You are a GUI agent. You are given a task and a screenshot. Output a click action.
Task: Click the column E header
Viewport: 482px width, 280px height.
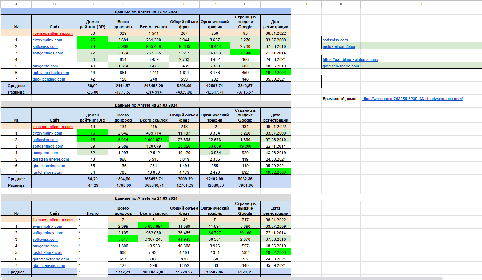coord(153,4)
